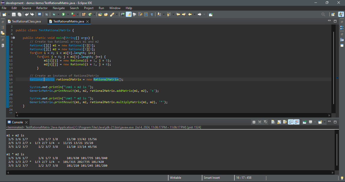345x182 pixels.
Task: Click the Pin Editor icon
Action: click(211, 14)
